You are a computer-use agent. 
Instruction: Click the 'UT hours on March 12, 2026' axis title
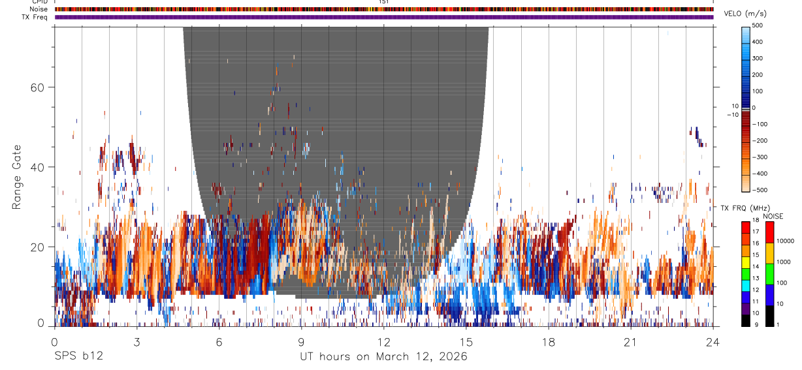coord(383,357)
